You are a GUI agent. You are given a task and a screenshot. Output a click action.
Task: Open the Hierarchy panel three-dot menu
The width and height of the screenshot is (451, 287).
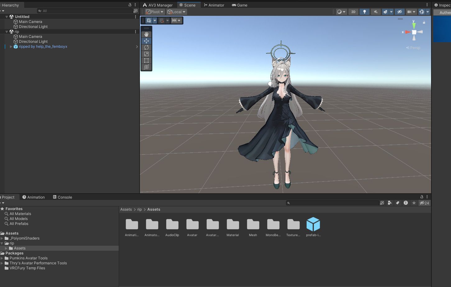[x=135, y=5]
